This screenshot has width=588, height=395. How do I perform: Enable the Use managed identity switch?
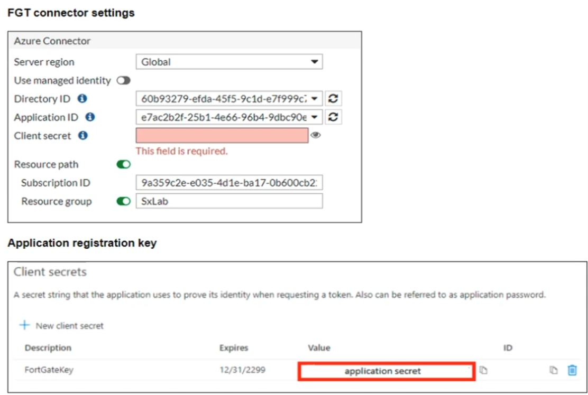pyautogui.click(x=123, y=81)
